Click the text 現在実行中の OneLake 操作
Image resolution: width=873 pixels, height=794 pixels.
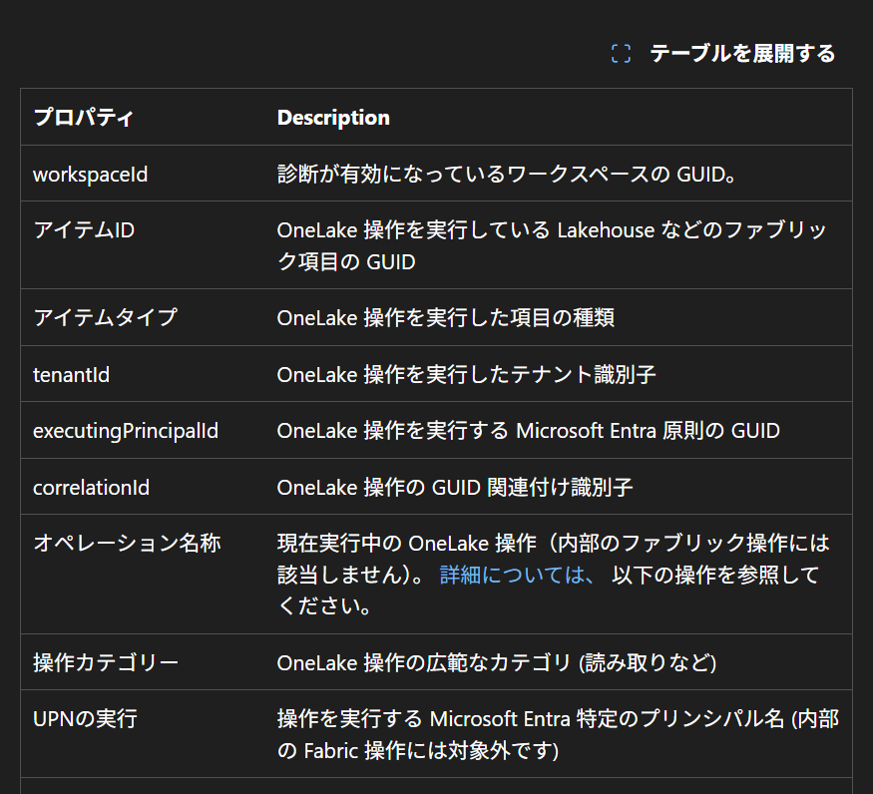tap(407, 543)
